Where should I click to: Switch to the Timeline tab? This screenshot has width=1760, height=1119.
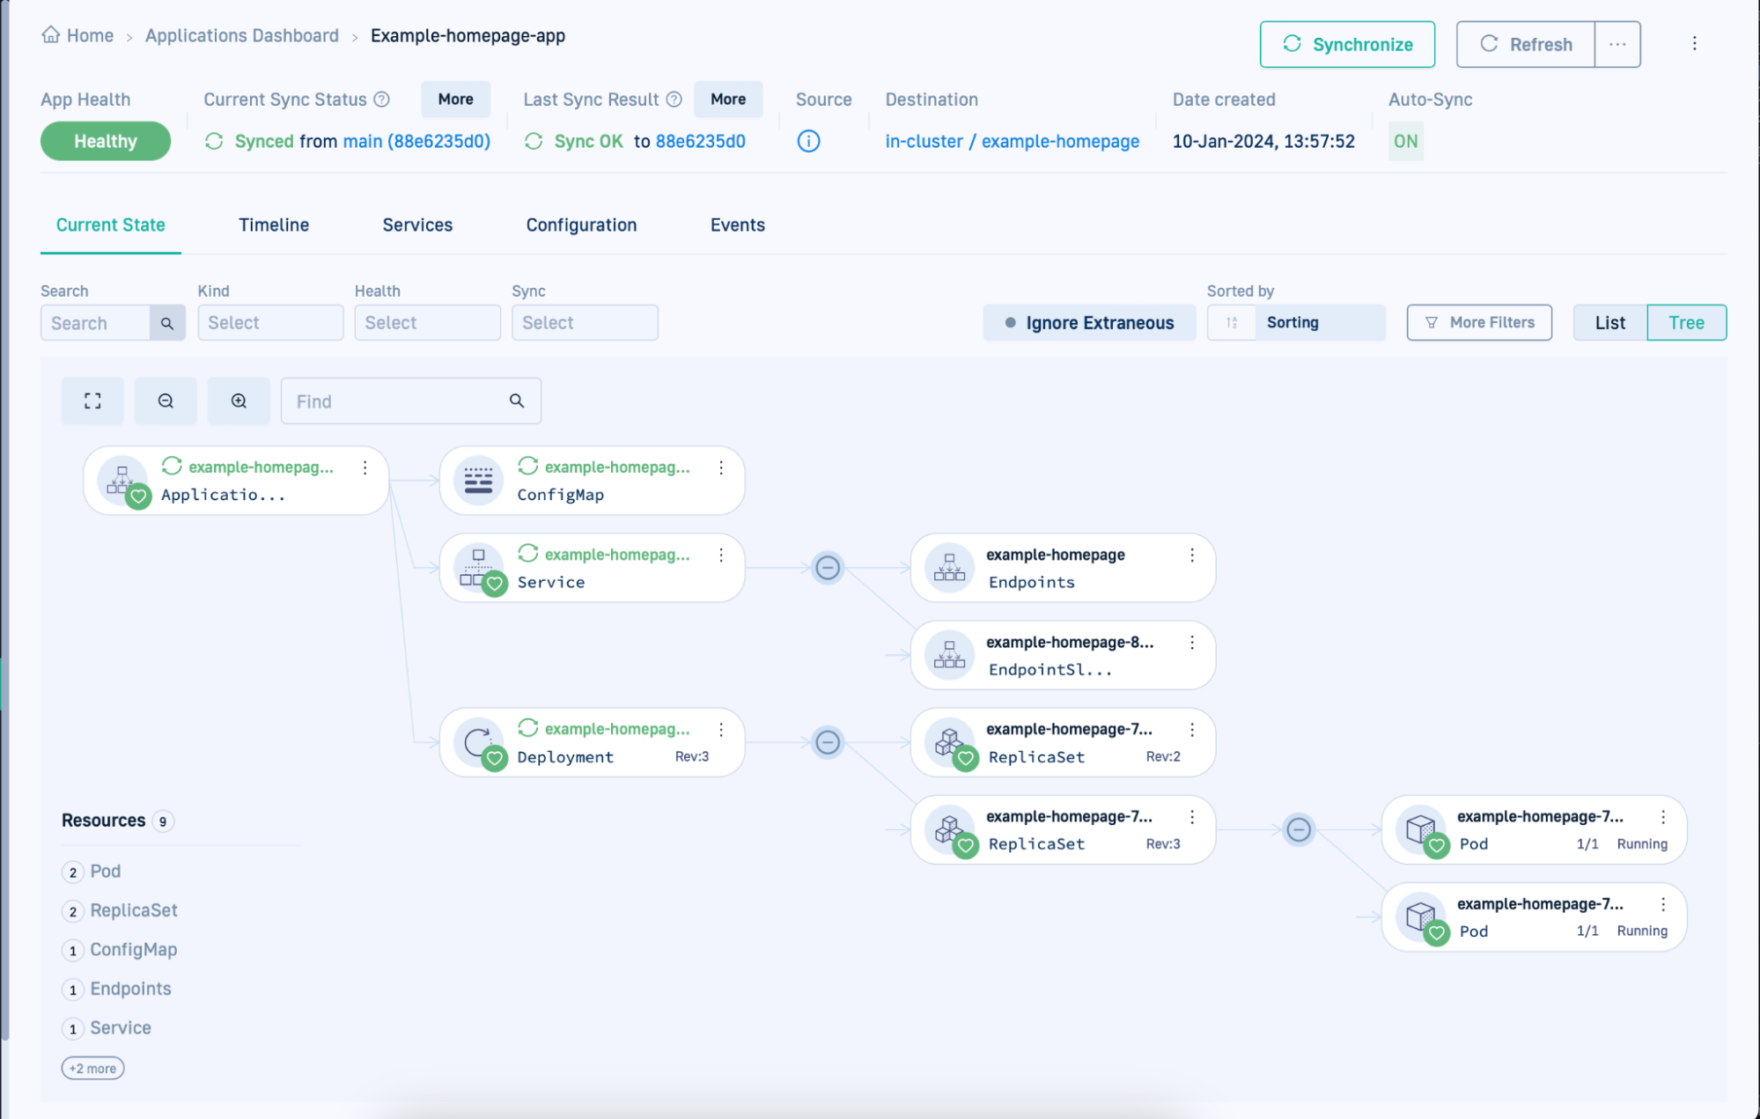coord(273,225)
